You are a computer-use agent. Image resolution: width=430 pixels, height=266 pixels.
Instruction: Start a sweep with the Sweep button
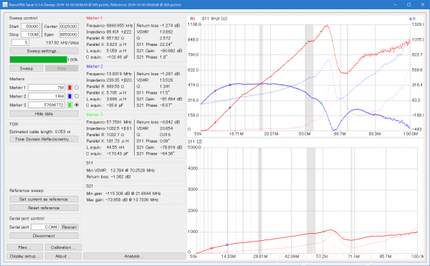tap(27, 68)
